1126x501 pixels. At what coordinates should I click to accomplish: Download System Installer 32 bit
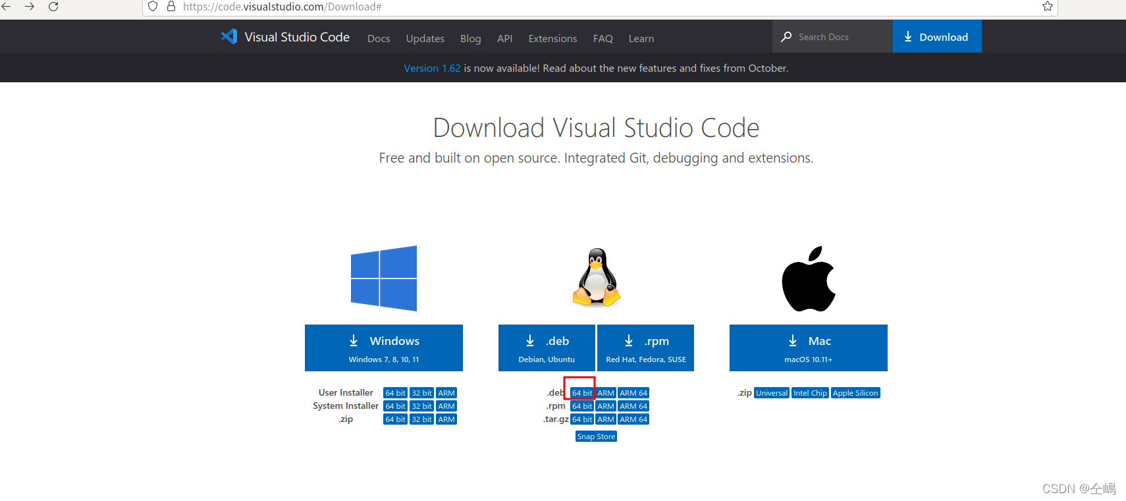[x=422, y=406]
